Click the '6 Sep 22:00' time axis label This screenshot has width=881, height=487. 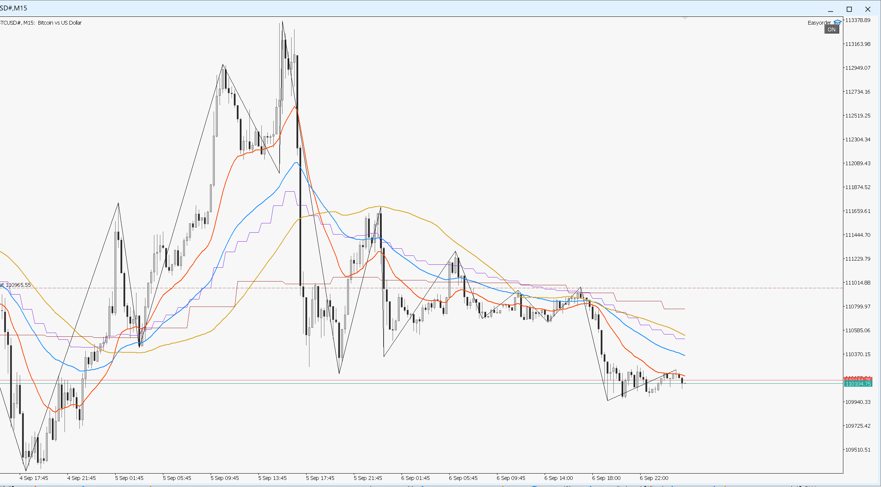pos(654,478)
